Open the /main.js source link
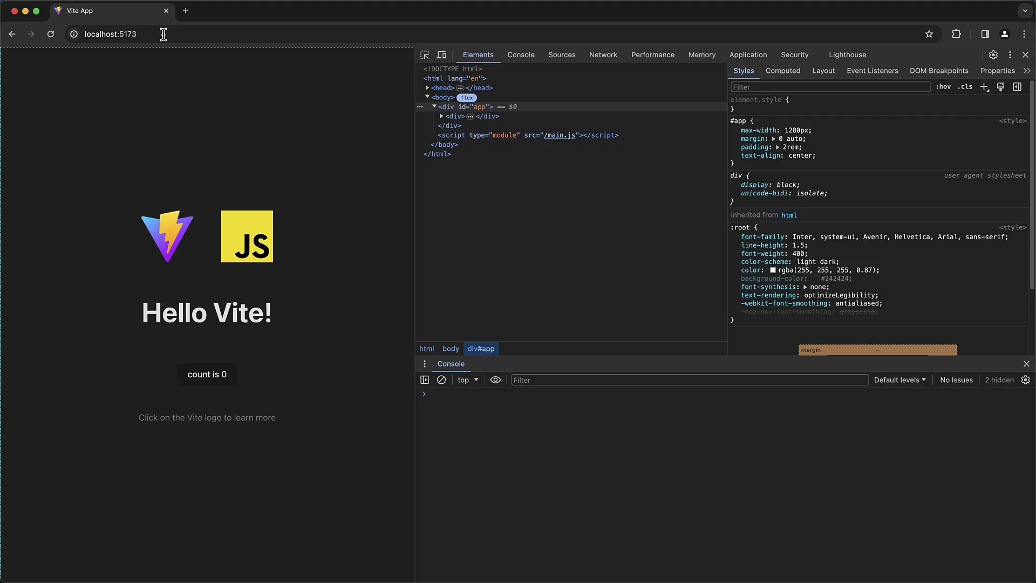 pos(559,135)
